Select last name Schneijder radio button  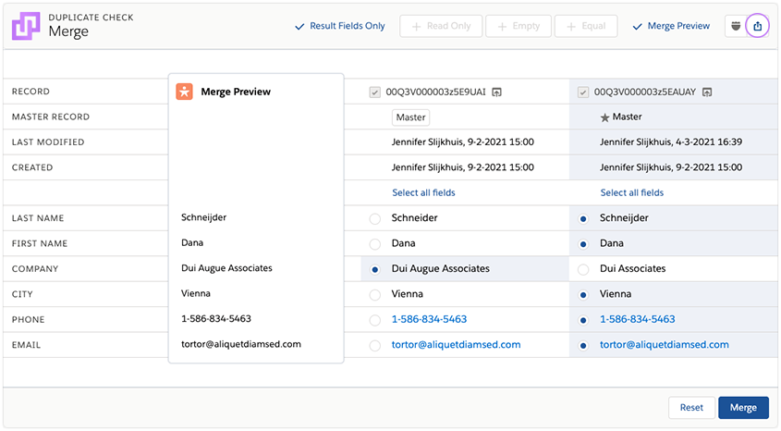point(583,219)
